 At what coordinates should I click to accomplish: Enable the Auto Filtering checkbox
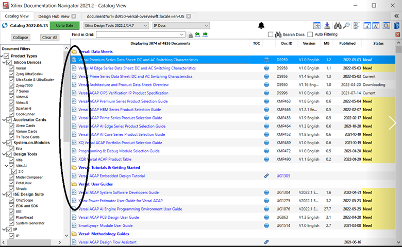coord(309,34)
